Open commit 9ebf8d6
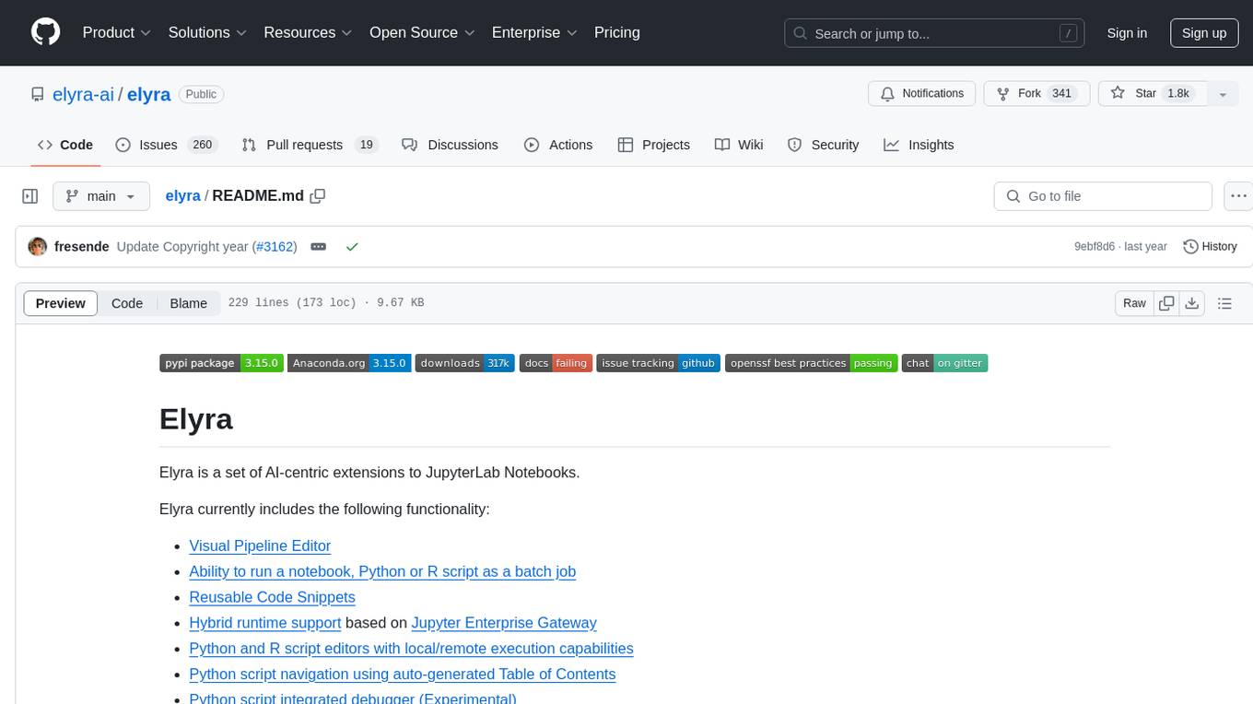Viewport: 1253px width, 704px height. [1095, 247]
